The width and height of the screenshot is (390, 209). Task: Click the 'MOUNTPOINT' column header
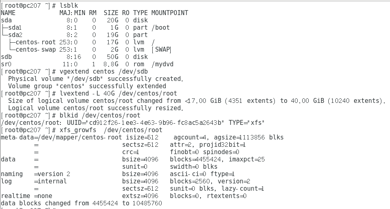pos(169,13)
